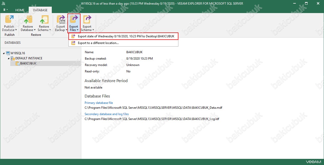324x165 pixels.
Task: Collapse the W19SQL16 tree node
Action: (4, 53)
